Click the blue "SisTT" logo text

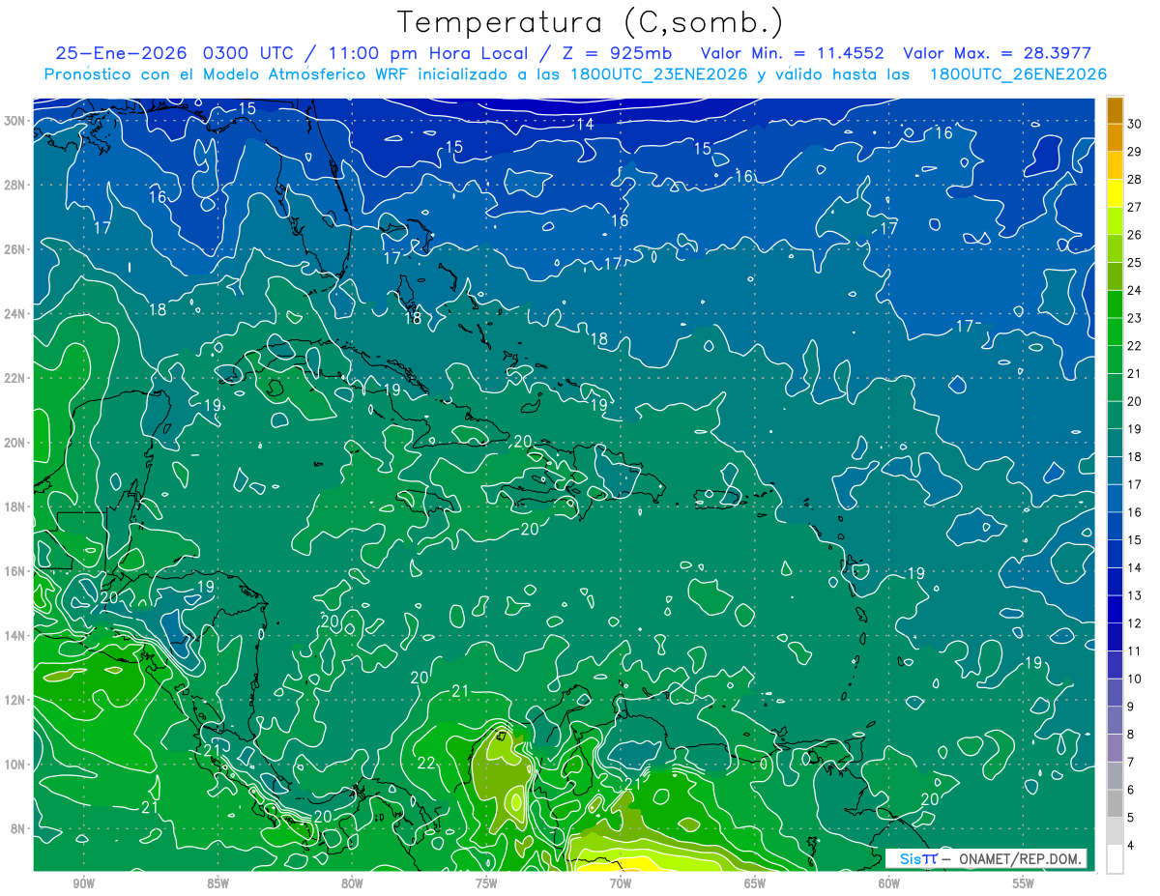pos(919,858)
